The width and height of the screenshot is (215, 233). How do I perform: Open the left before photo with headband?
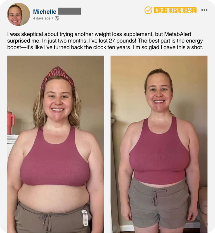(56, 144)
